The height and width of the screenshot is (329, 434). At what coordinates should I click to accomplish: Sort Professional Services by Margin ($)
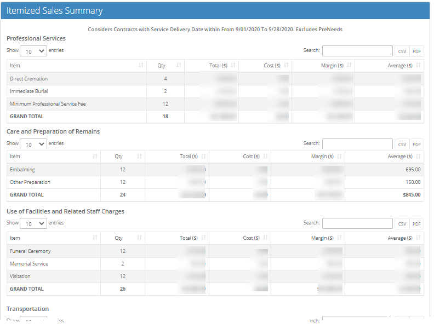tap(323, 66)
